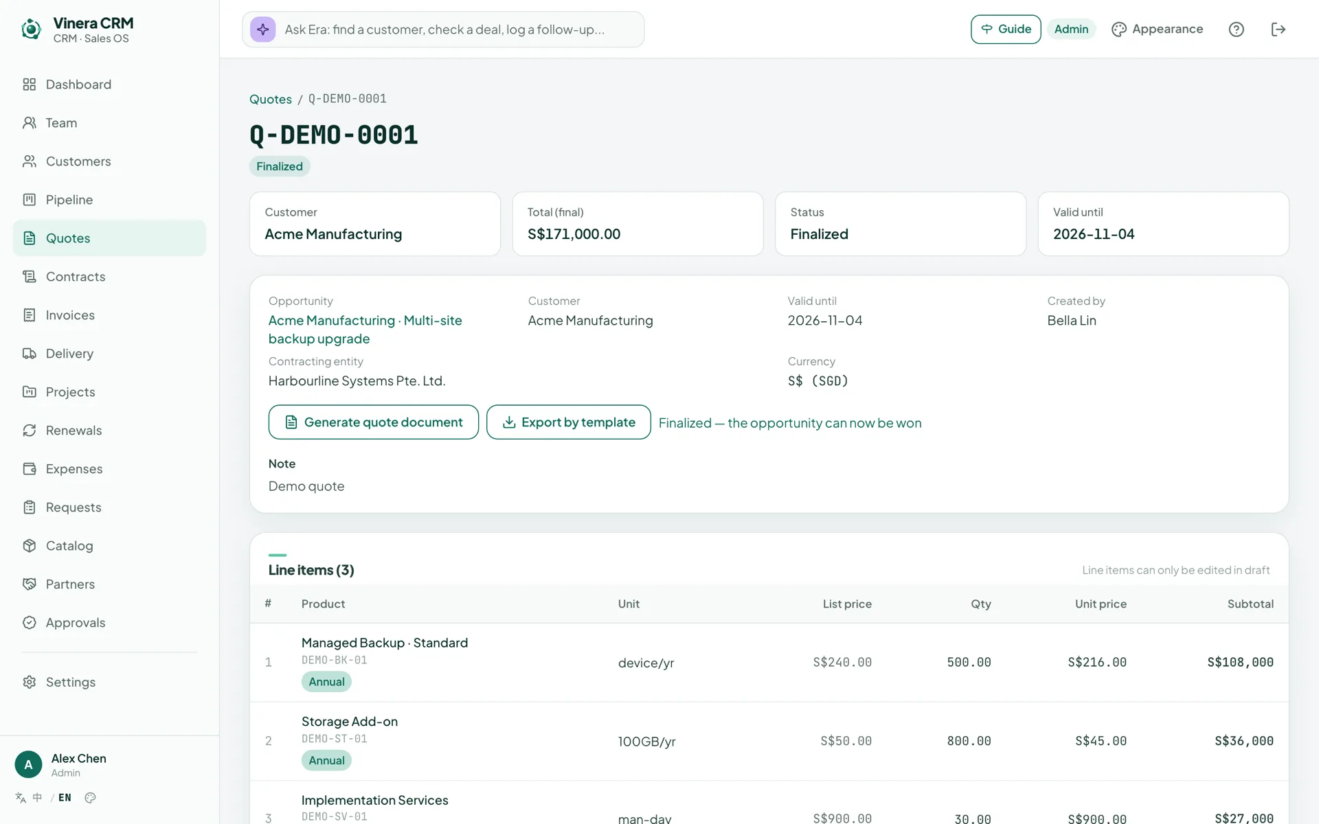Open the Team page
This screenshot has width=1319, height=824.
click(x=109, y=123)
